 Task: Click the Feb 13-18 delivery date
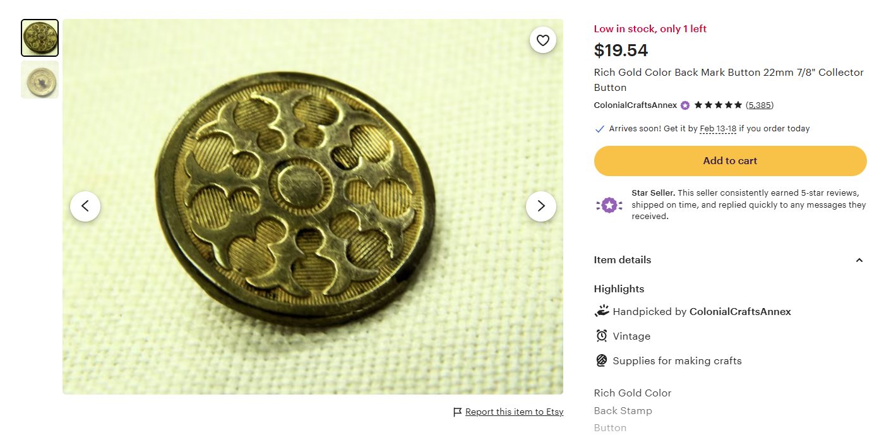(718, 129)
